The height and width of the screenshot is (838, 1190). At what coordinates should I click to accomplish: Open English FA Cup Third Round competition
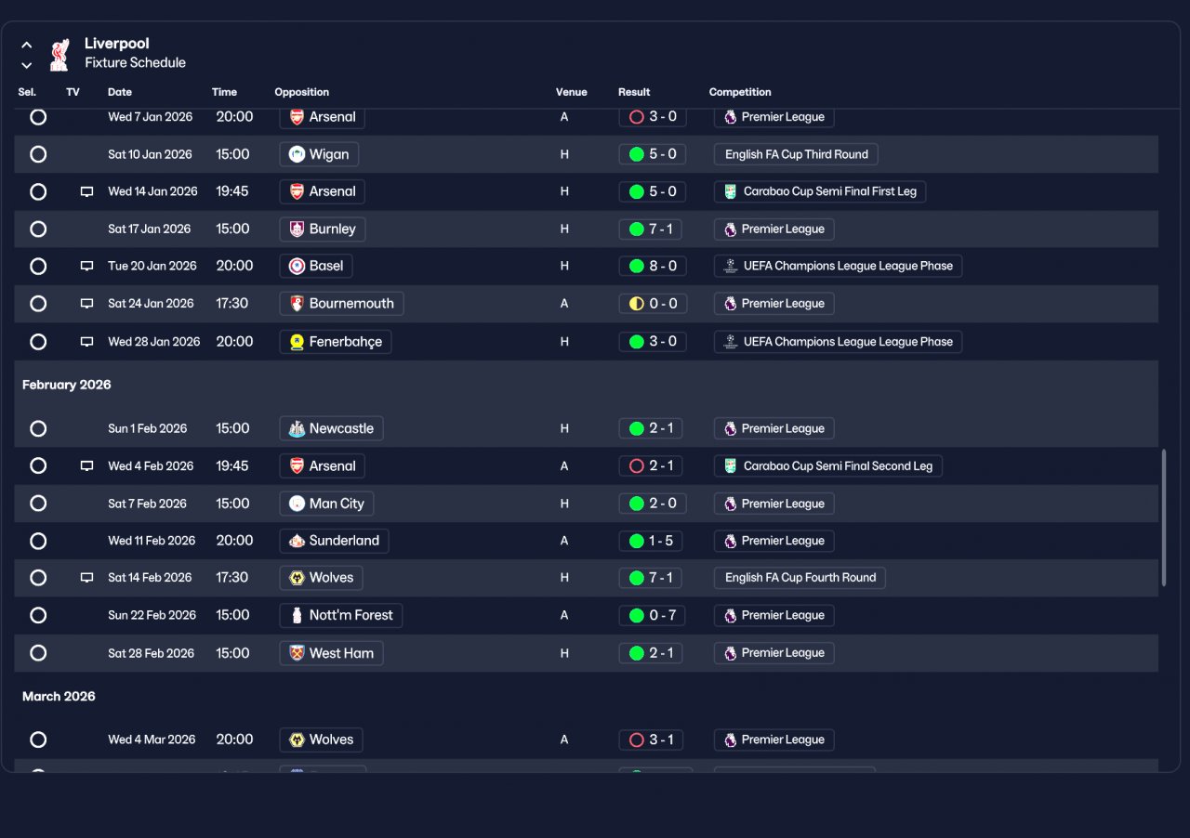point(797,154)
